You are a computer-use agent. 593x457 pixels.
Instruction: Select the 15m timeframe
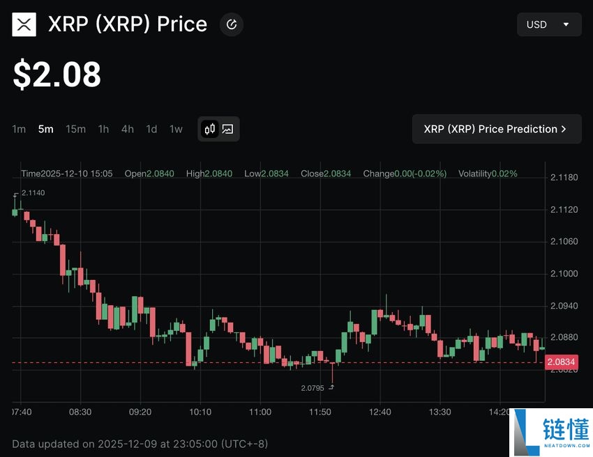[75, 129]
